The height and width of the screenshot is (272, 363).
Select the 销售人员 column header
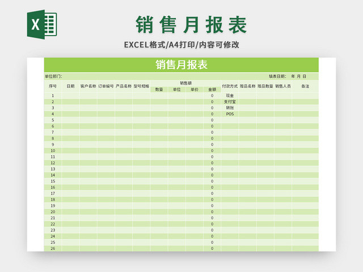283,86
